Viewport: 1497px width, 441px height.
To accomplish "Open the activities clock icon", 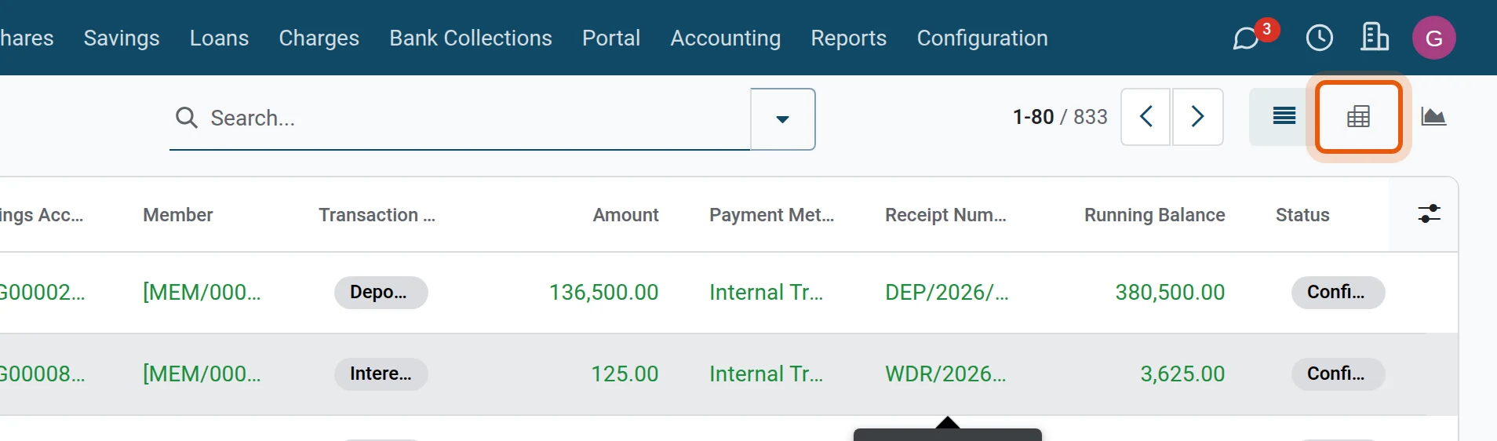I will [1320, 38].
